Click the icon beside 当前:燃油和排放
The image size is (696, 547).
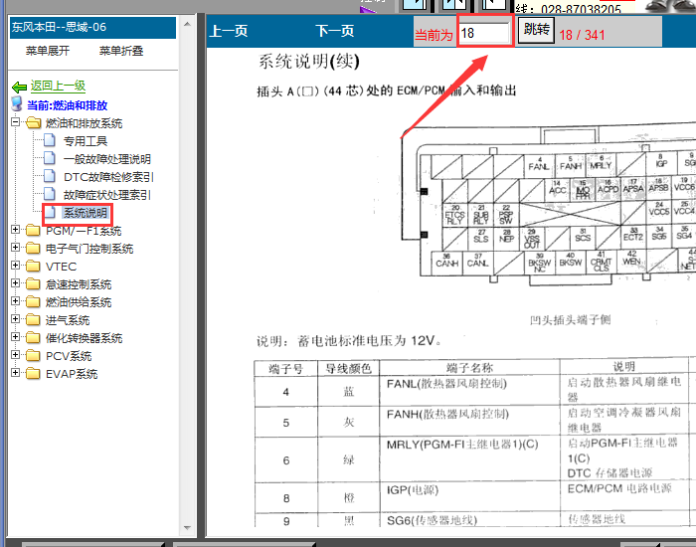17,104
